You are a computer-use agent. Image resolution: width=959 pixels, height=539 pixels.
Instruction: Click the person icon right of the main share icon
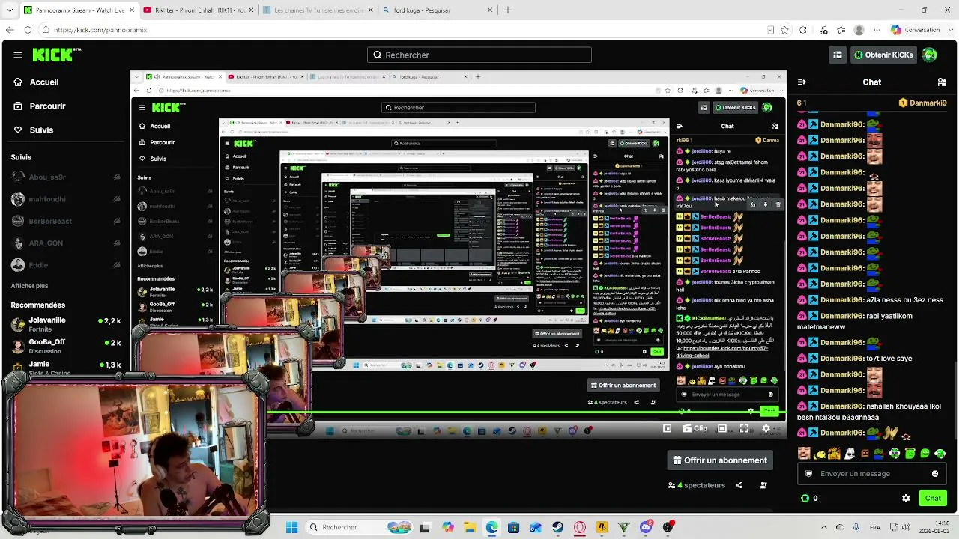pyautogui.click(x=763, y=485)
